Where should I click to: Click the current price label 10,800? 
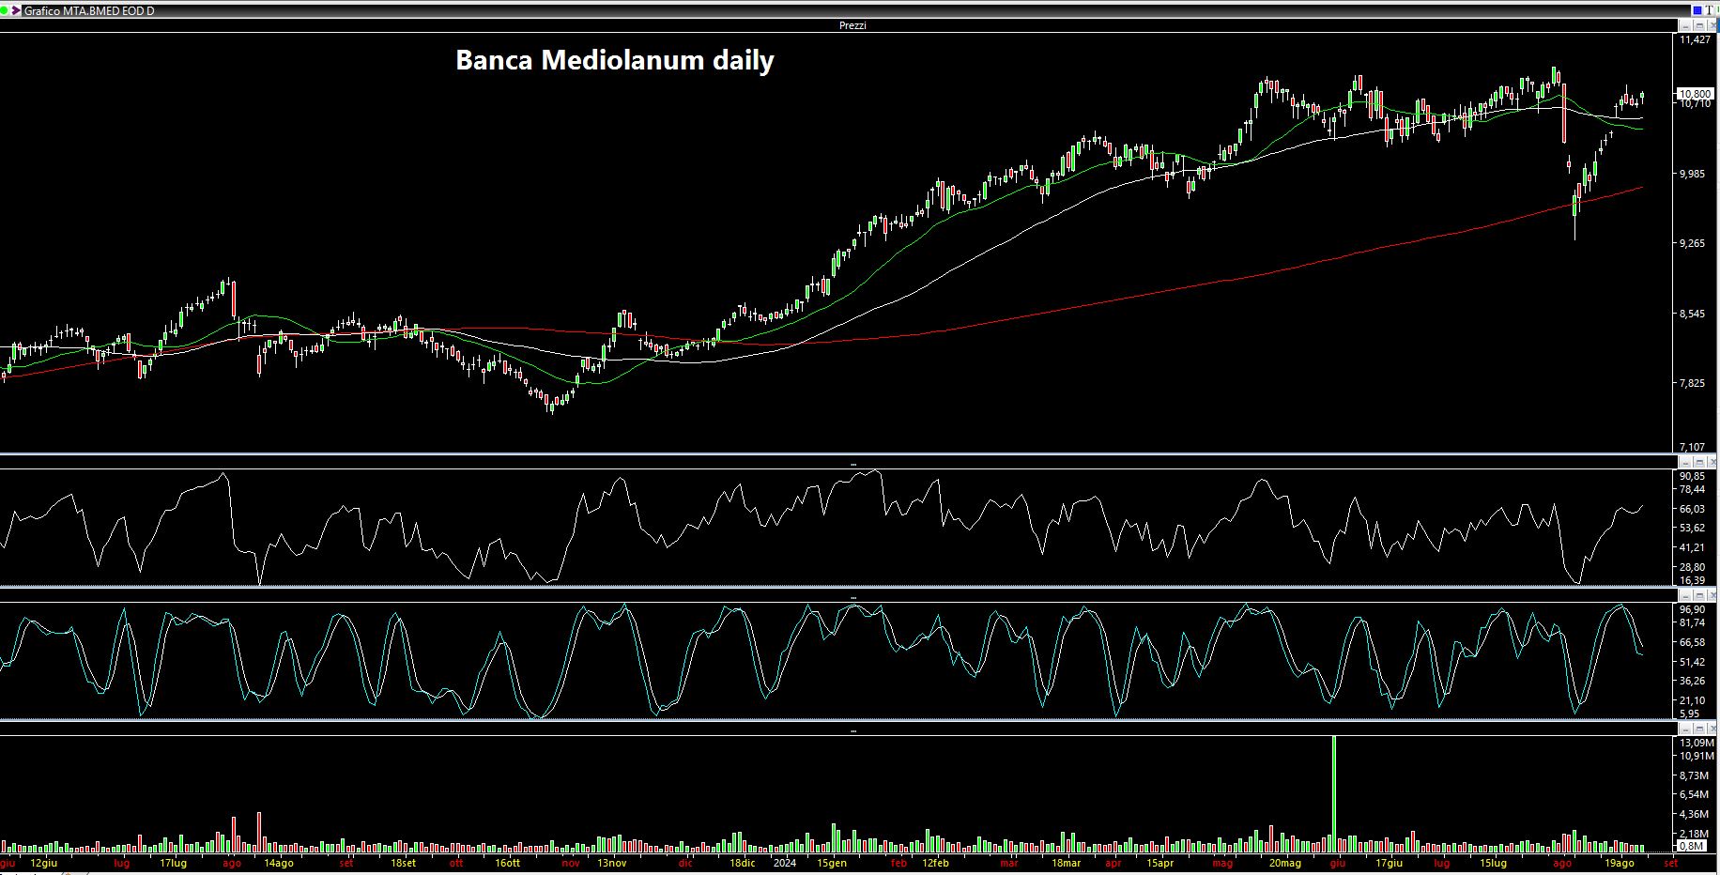click(1696, 94)
